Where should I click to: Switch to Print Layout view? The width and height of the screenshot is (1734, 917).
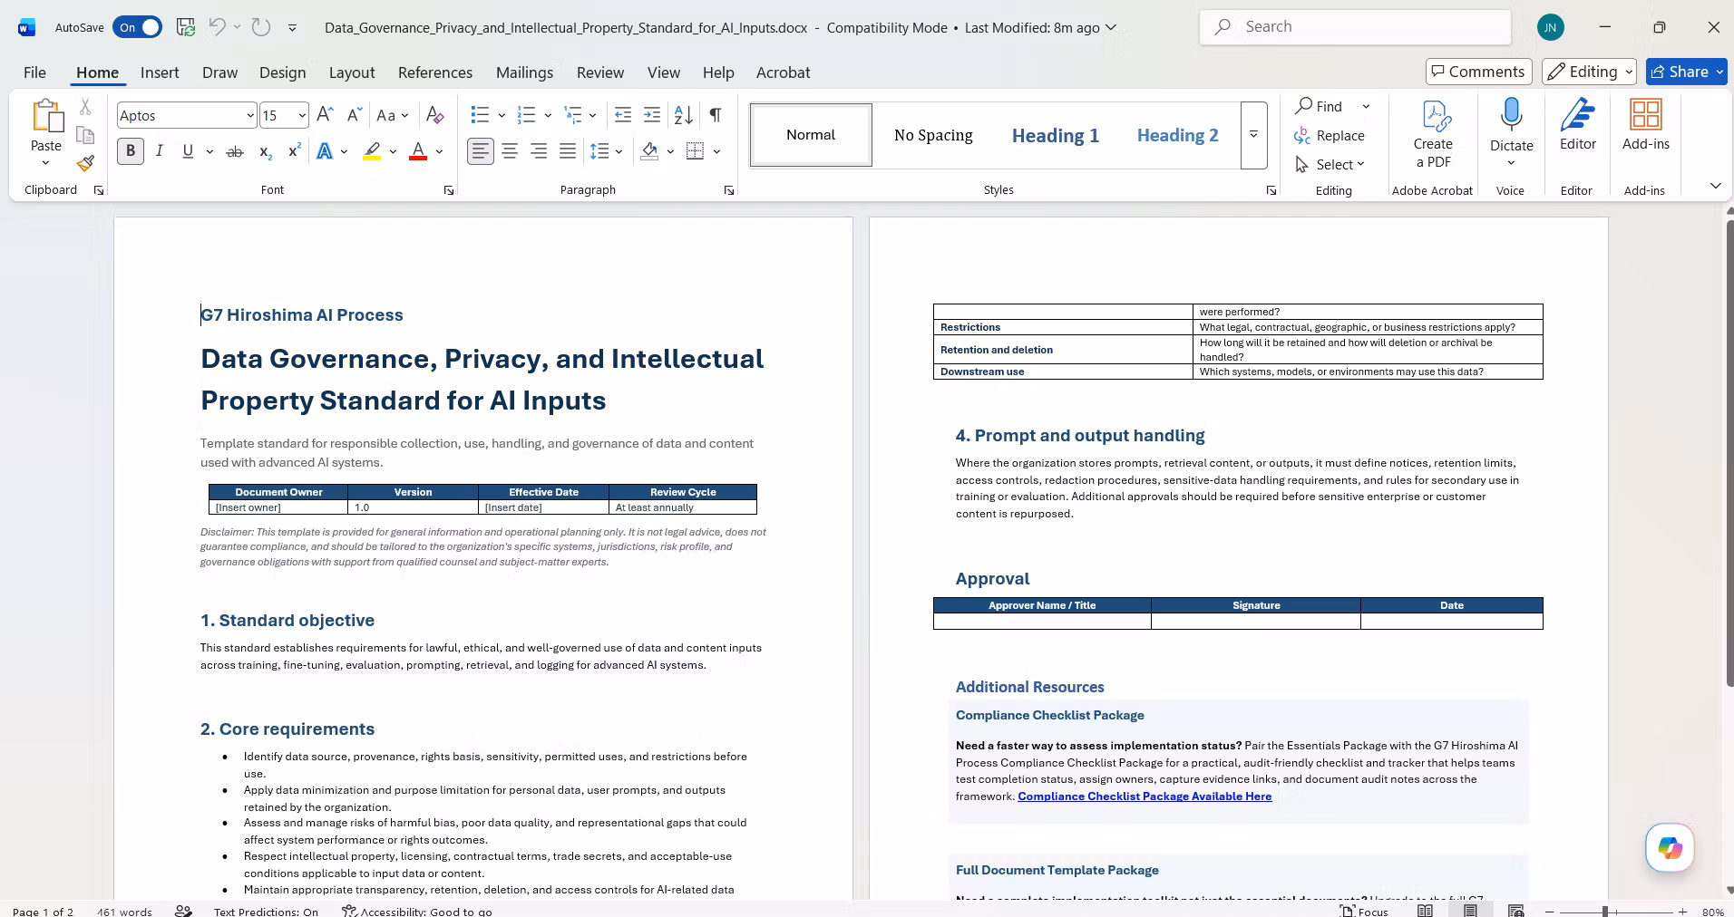(1470, 911)
